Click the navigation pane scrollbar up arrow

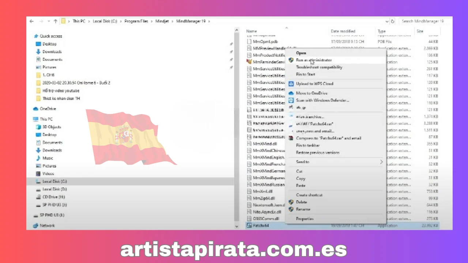pyautogui.click(x=237, y=30)
